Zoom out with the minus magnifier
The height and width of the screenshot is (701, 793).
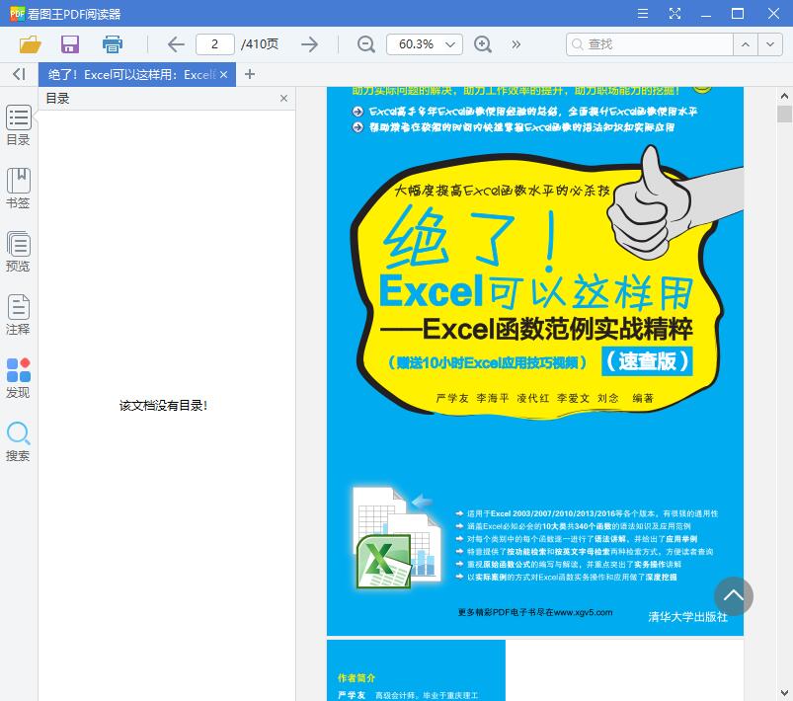(x=365, y=44)
